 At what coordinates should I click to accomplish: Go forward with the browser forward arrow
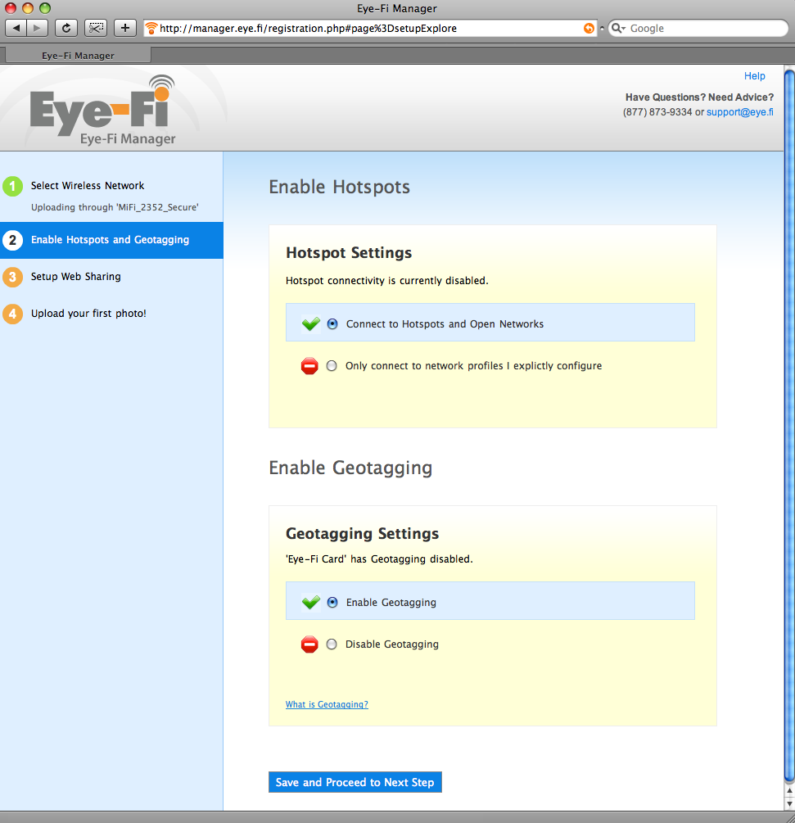(38, 28)
